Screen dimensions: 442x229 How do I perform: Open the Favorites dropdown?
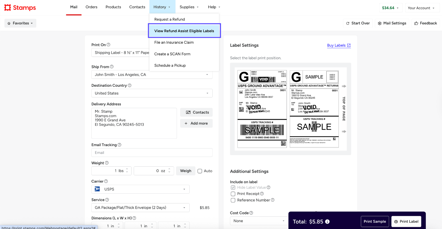click(x=20, y=23)
